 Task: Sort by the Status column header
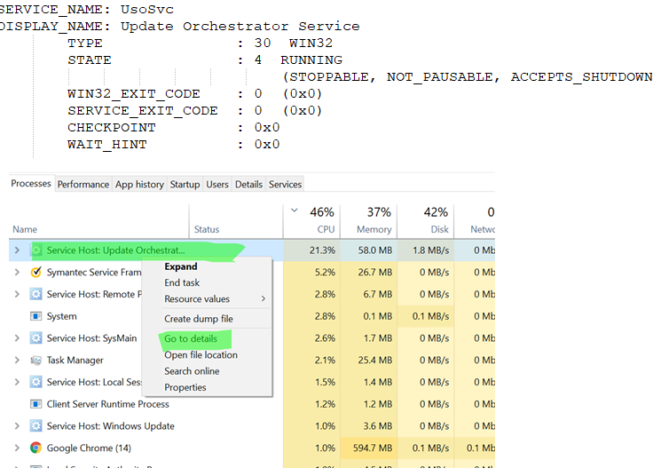[236, 222]
